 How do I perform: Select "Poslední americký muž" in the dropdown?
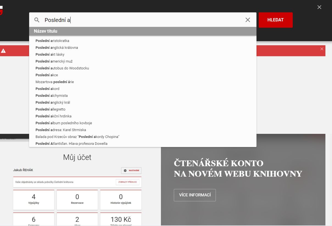point(54,61)
